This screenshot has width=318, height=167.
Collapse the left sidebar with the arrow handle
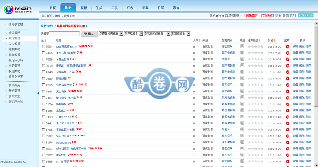point(38,93)
